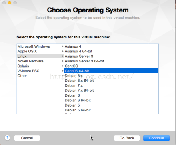Open the help question mark button
Image resolution: width=176 pixels, height=145 pixels.
(x=7, y=138)
